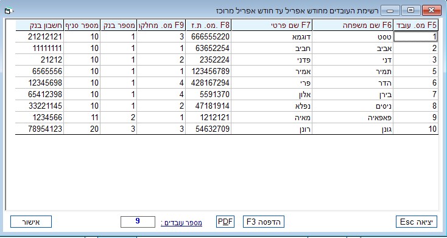
Task: Click bank account 12345698
Action: tap(40, 83)
